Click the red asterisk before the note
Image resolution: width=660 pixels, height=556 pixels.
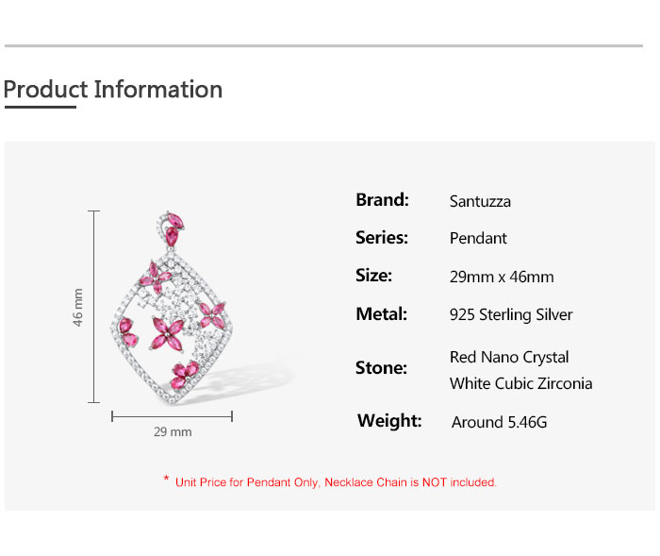coord(166,480)
